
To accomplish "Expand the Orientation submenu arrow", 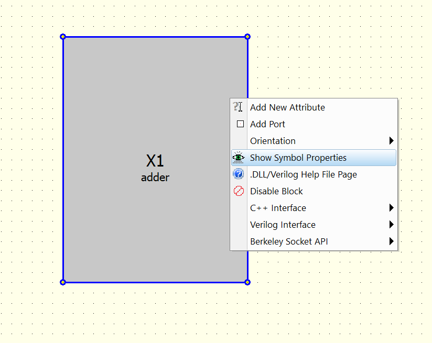I will [391, 141].
